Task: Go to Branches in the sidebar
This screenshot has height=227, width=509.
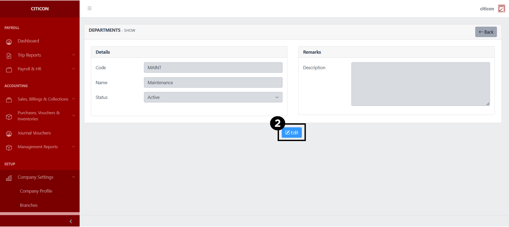Action: pyautogui.click(x=29, y=205)
